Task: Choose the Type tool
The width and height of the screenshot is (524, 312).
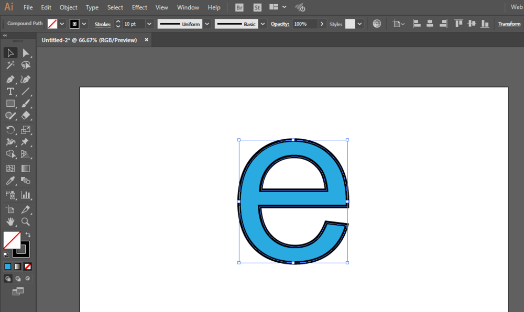Action: (10, 92)
